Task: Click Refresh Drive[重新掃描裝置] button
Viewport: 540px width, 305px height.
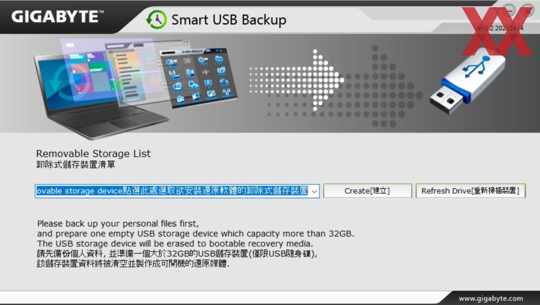Action: click(x=471, y=191)
